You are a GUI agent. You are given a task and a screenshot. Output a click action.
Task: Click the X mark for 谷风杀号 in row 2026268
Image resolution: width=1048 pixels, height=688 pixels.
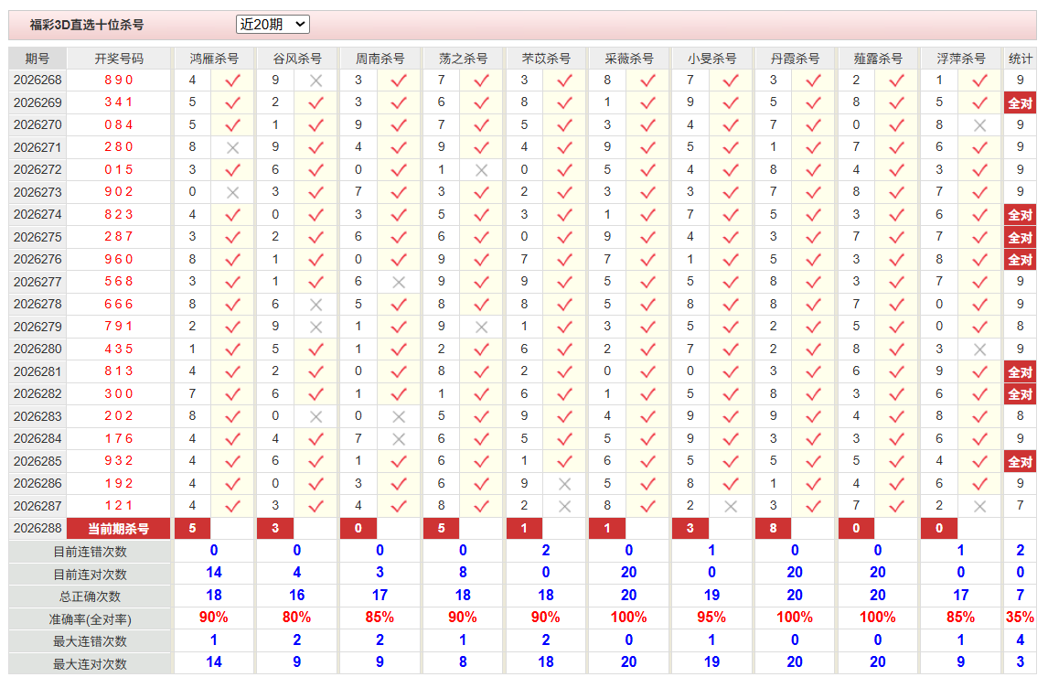[x=316, y=81]
